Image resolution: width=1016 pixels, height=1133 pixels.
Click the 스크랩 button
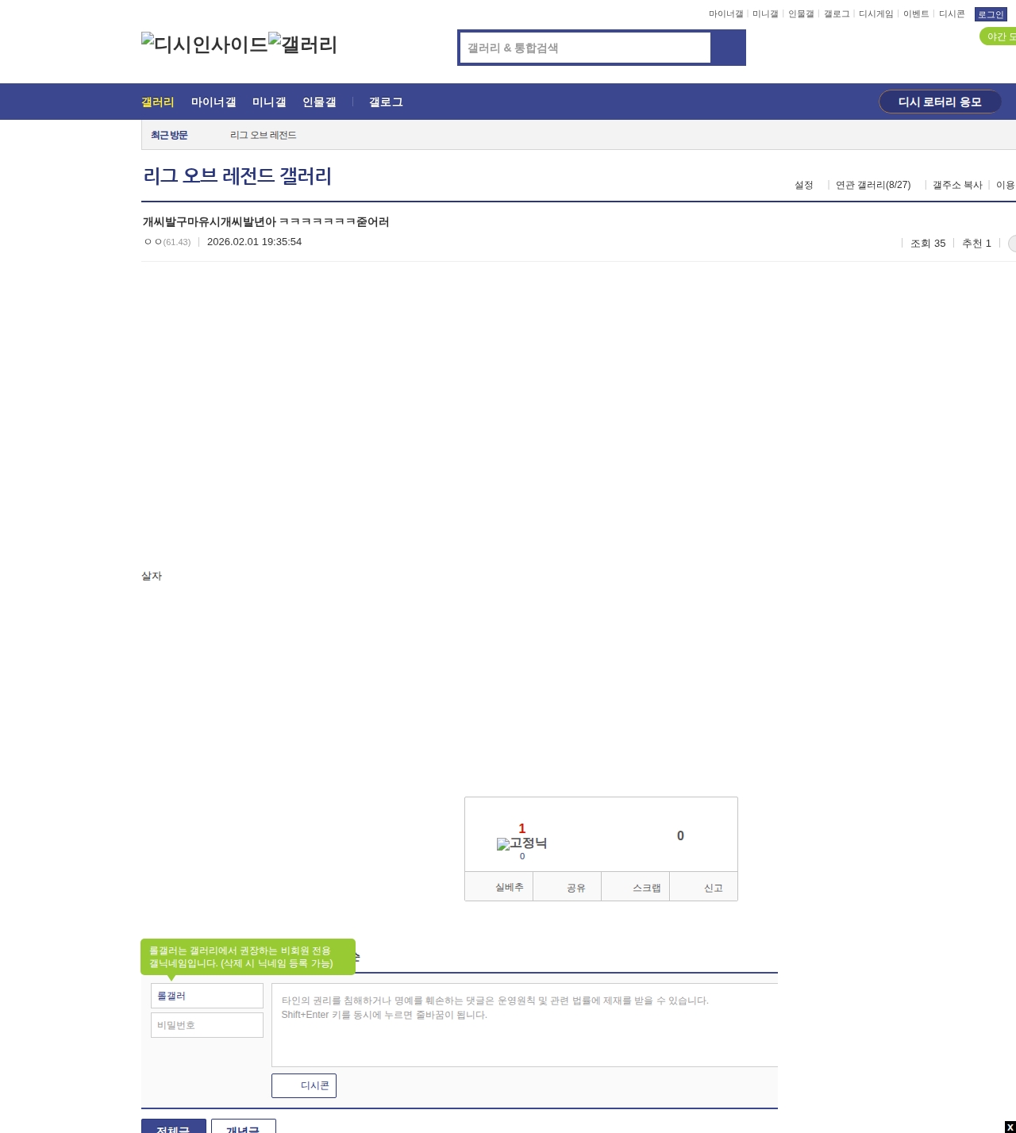(636, 887)
